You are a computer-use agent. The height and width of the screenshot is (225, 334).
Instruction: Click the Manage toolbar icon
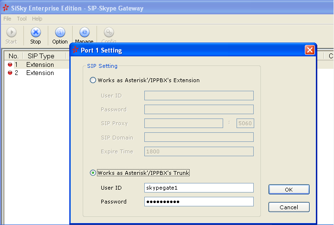pyautogui.click(x=84, y=32)
